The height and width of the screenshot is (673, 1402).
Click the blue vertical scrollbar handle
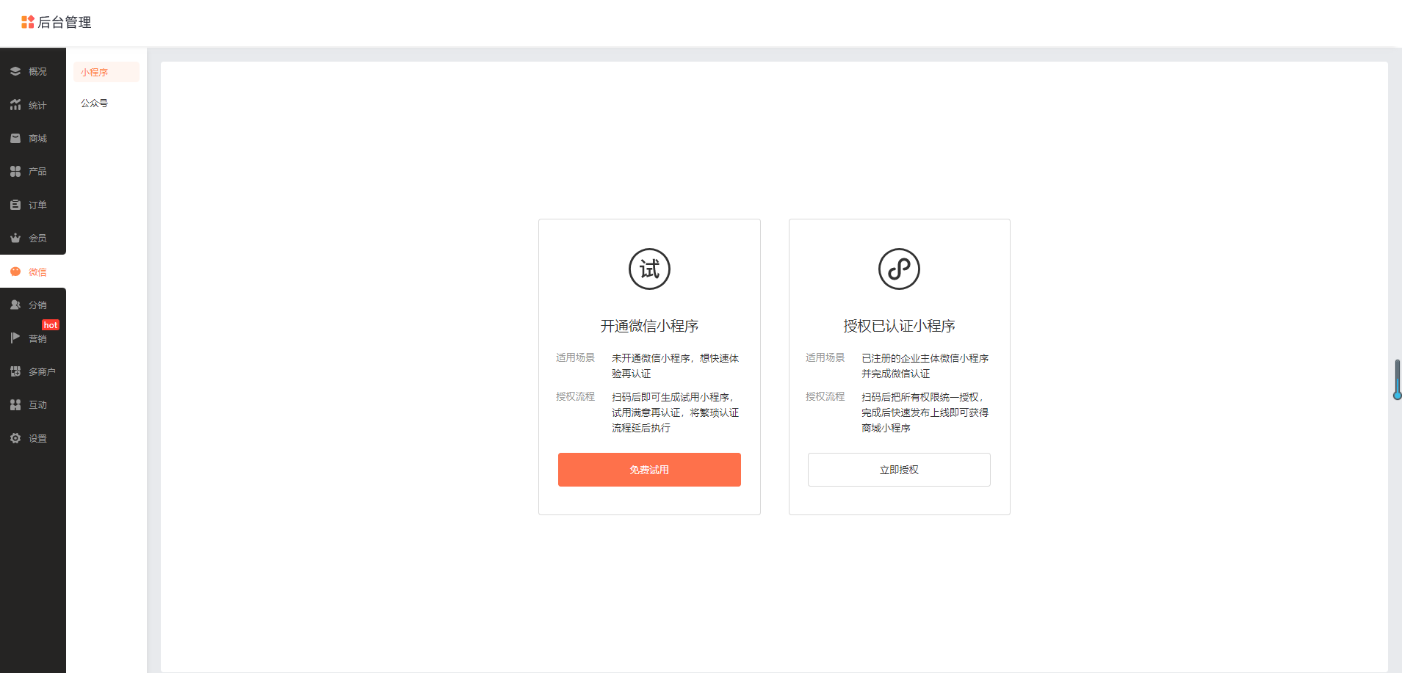click(1397, 379)
